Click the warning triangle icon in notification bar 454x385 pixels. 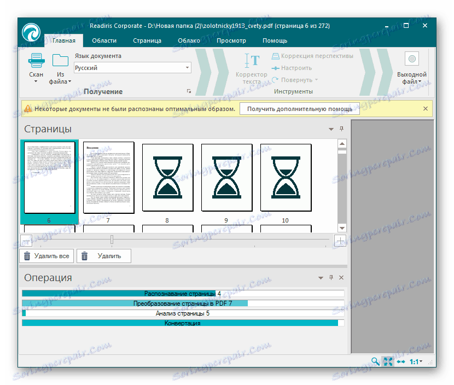coord(28,109)
